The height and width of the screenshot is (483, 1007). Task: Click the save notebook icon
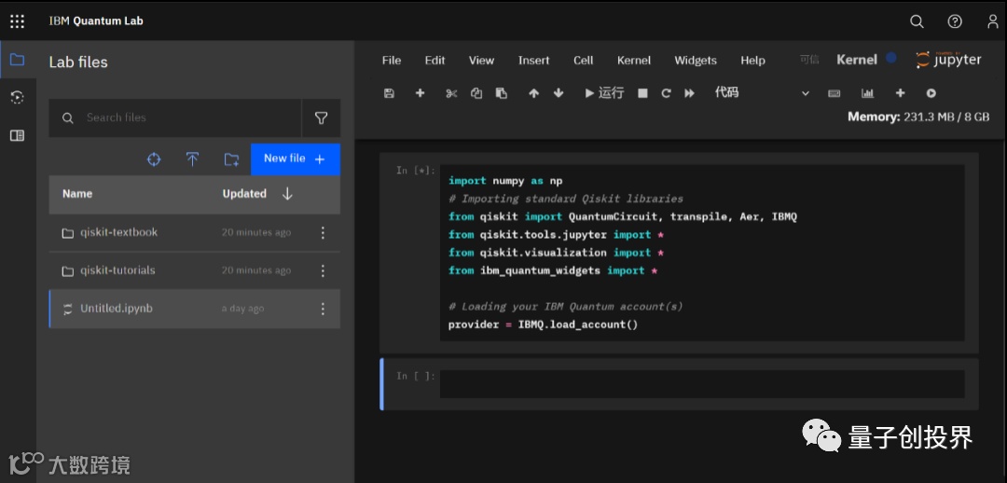point(389,93)
